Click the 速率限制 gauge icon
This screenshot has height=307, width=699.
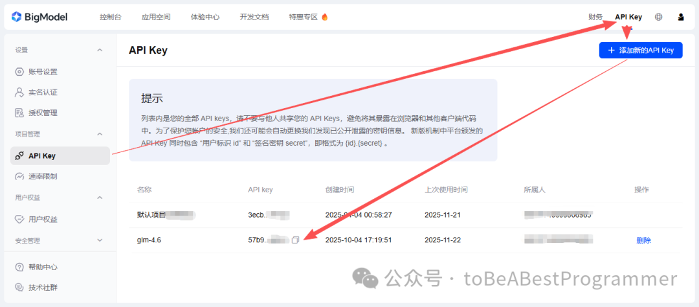point(19,176)
